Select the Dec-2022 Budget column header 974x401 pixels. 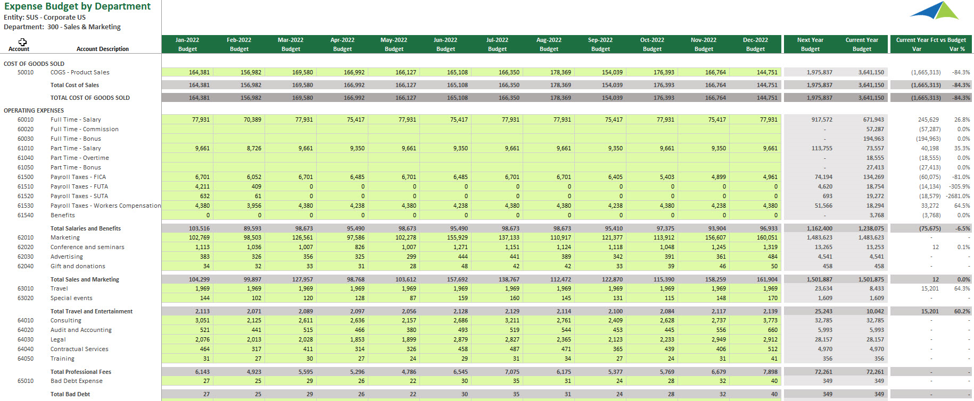(x=755, y=44)
